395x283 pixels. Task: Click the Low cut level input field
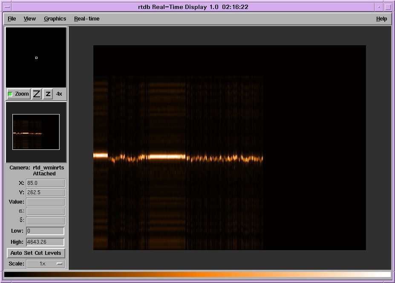(45, 231)
